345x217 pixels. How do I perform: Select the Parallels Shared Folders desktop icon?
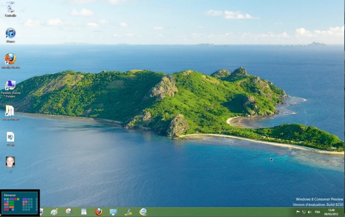pos(11,88)
